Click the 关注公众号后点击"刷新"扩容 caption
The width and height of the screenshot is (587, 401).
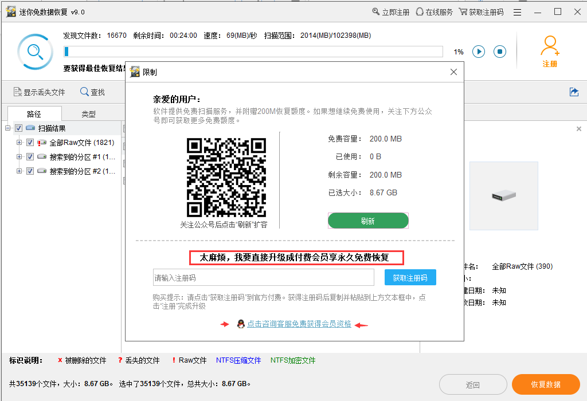point(224,225)
